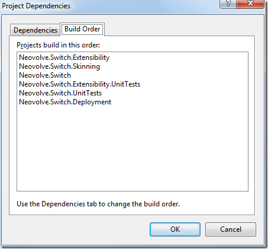Click the question mark help icon
268x249 pixels.
coord(228,4)
